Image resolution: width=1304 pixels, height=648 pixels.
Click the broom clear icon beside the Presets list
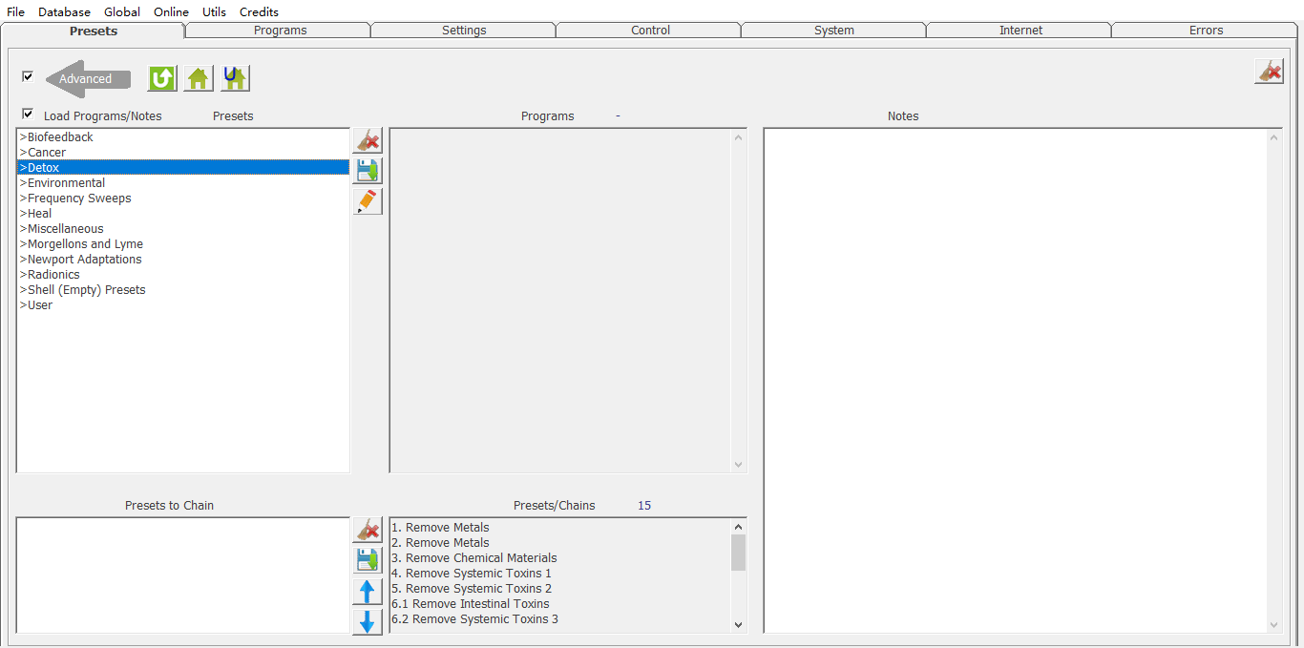tap(368, 141)
